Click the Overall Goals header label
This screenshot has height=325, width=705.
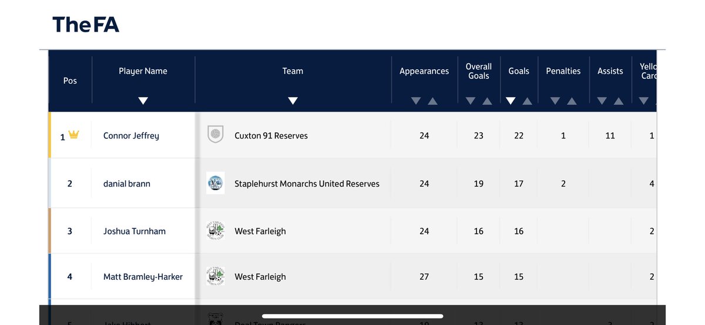click(x=479, y=71)
